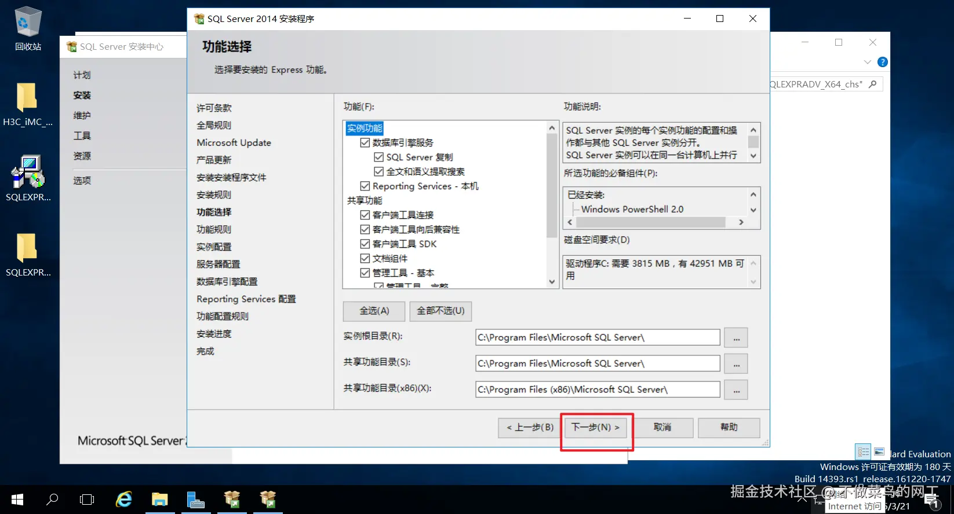This screenshot has height=514, width=954.
Task: Browse for the shared feature directory (共享功能目录(S))
Action: [736, 364]
